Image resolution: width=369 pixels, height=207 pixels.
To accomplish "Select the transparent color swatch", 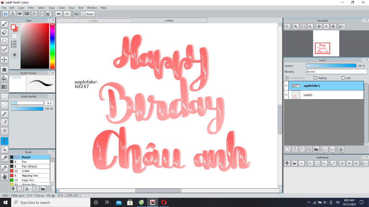I will click(14, 36).
